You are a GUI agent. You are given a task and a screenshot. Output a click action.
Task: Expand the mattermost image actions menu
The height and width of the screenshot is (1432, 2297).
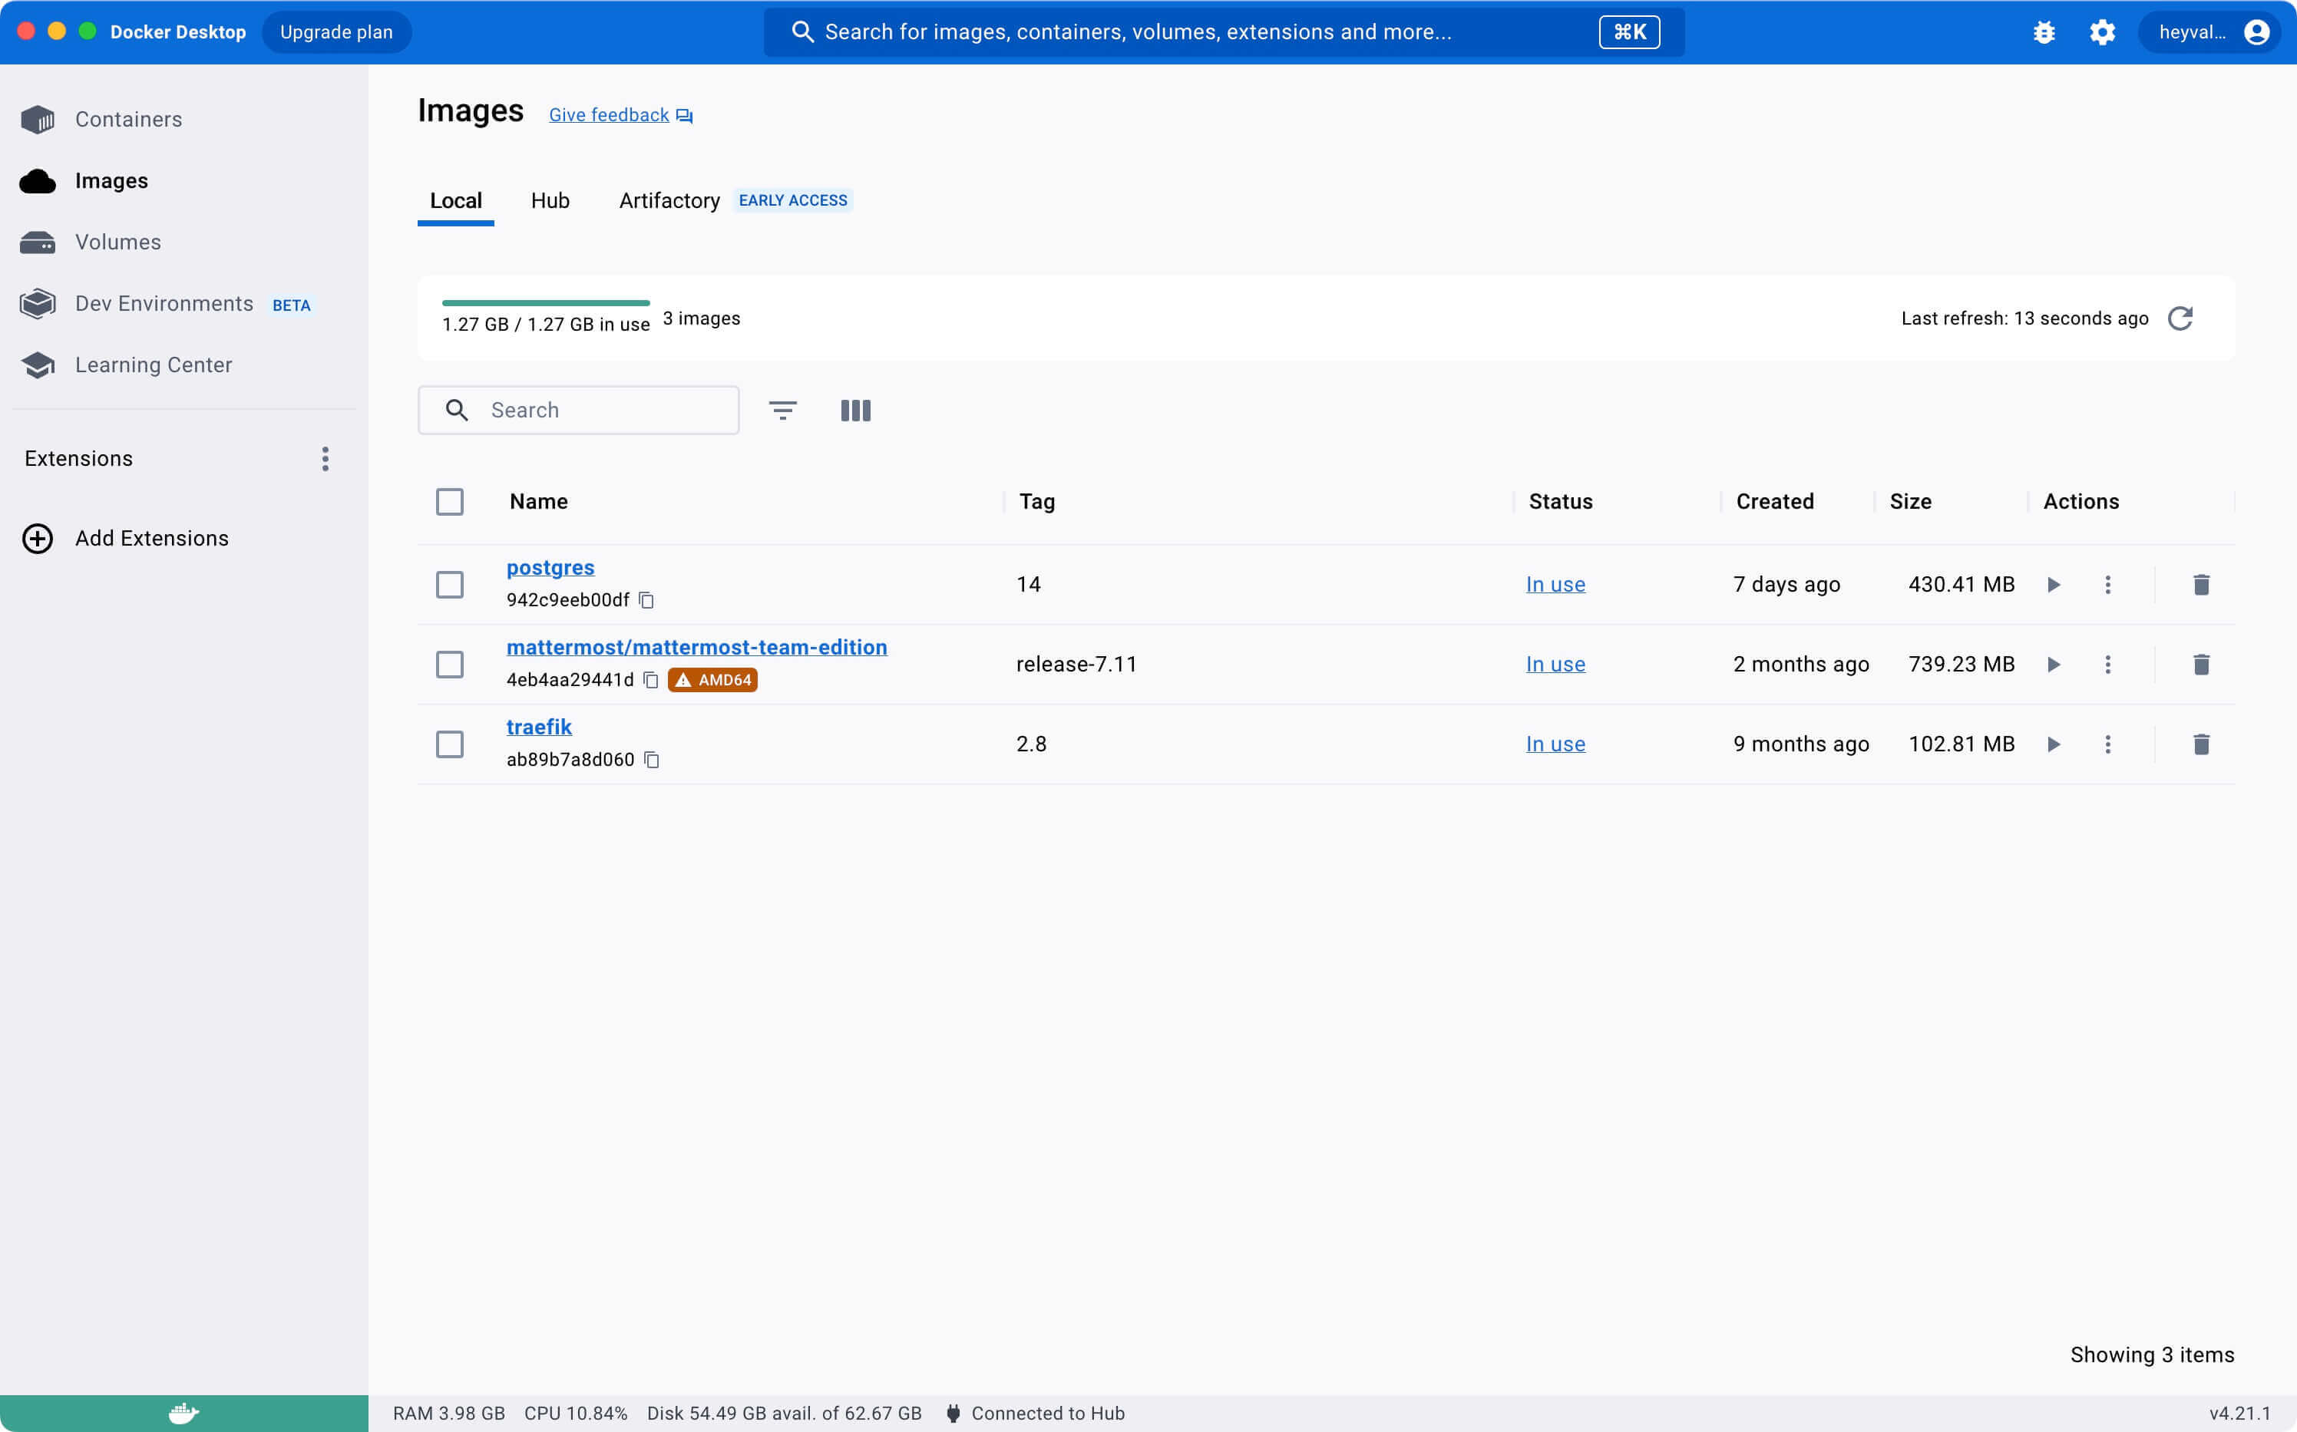point(2109,663)
